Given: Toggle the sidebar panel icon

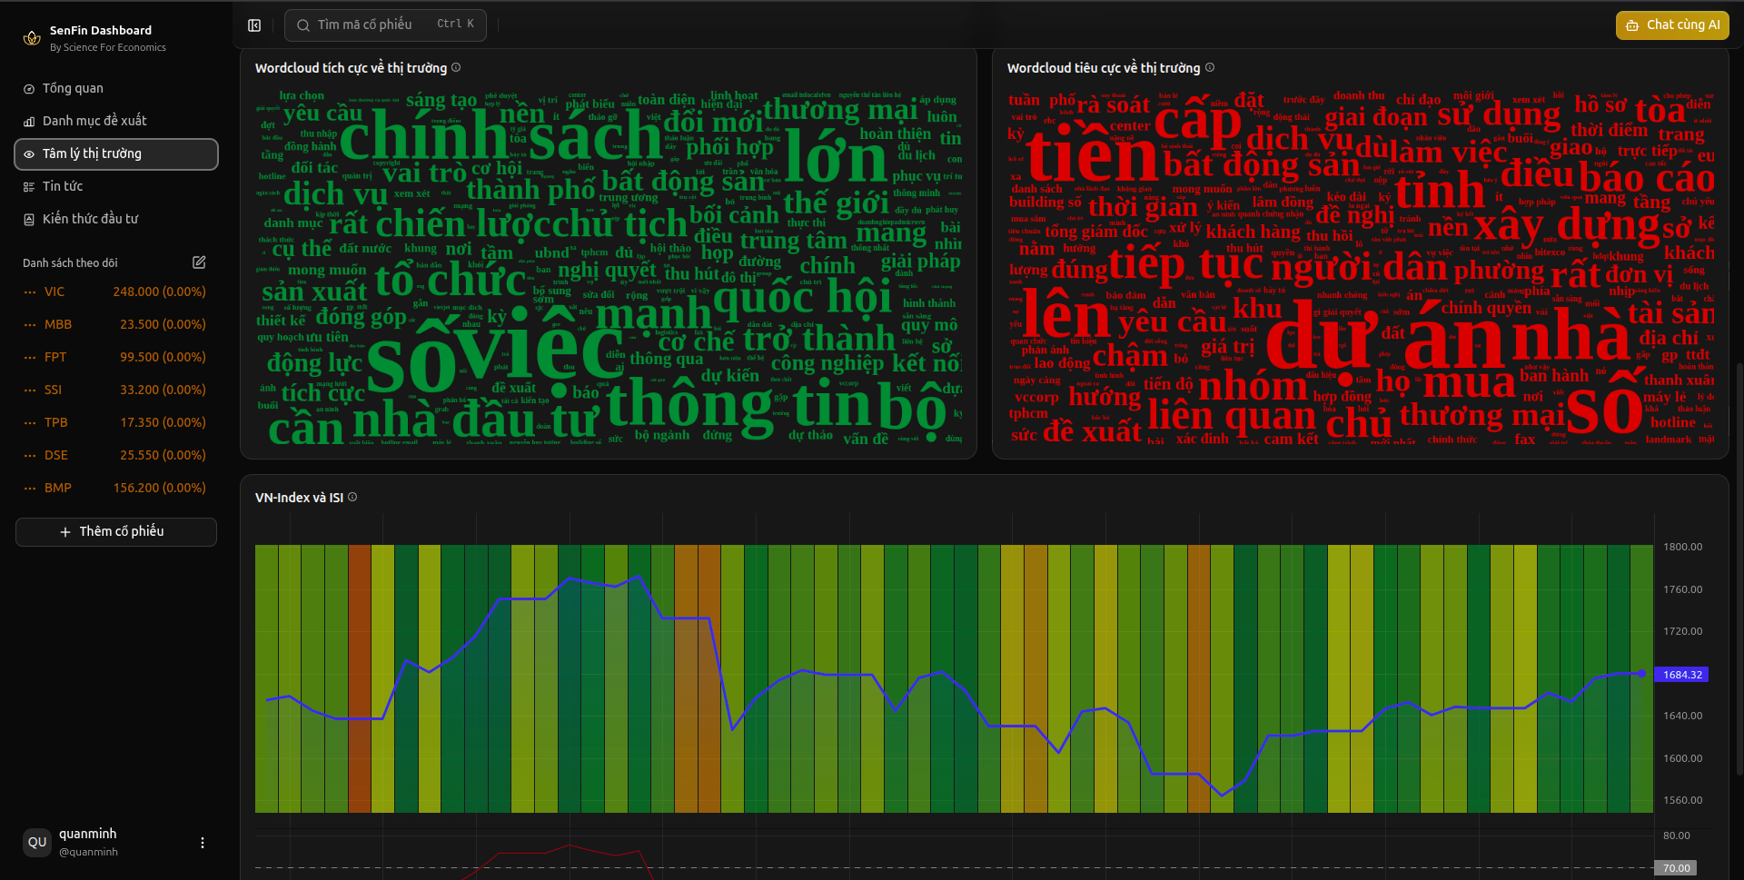Looking at the screenshot, I should pyautogui.click(x=254, y=25).
